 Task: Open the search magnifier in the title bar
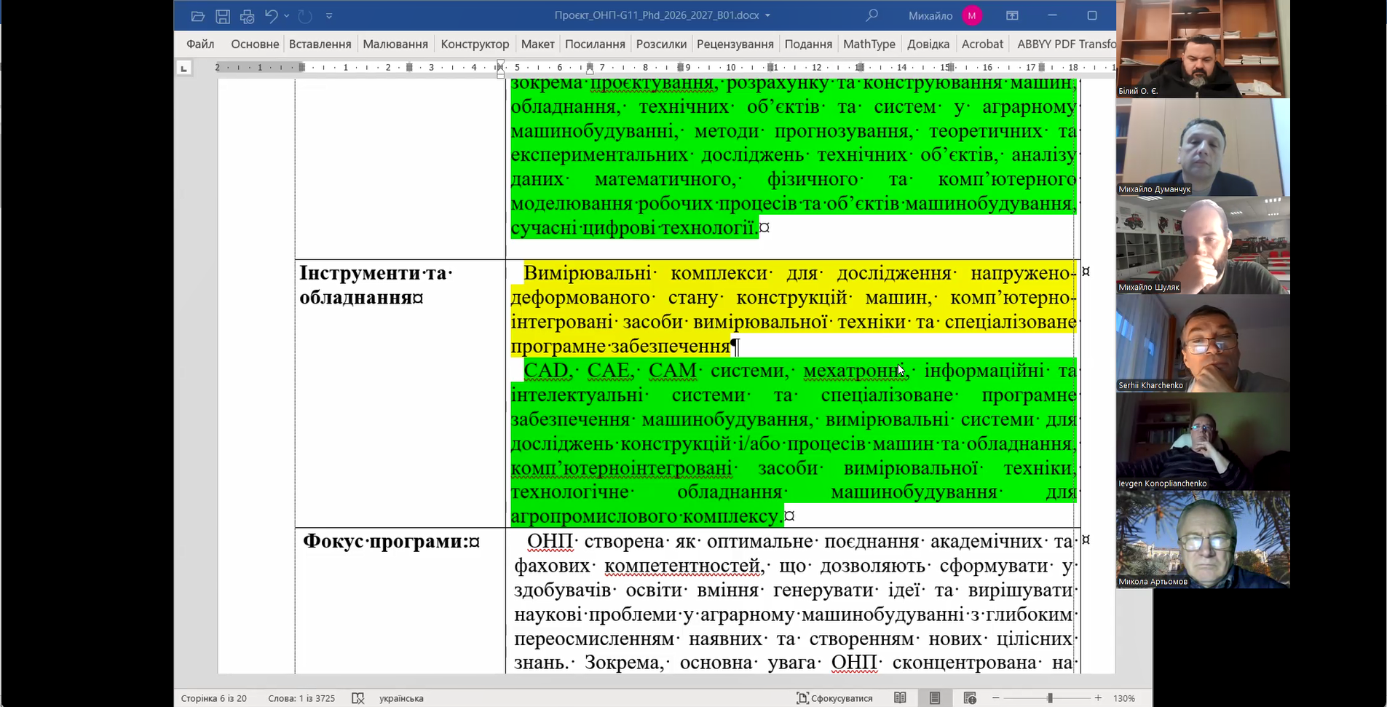[x=872, y=15]
